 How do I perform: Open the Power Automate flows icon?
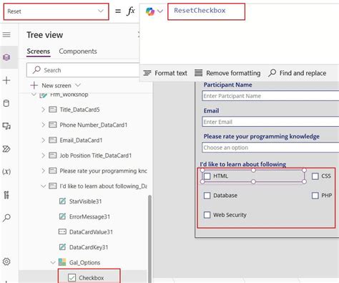point(6,149)
